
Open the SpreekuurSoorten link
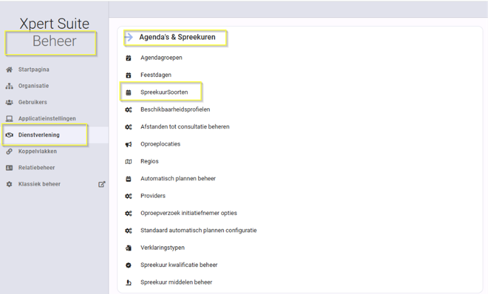pos(164,92)
